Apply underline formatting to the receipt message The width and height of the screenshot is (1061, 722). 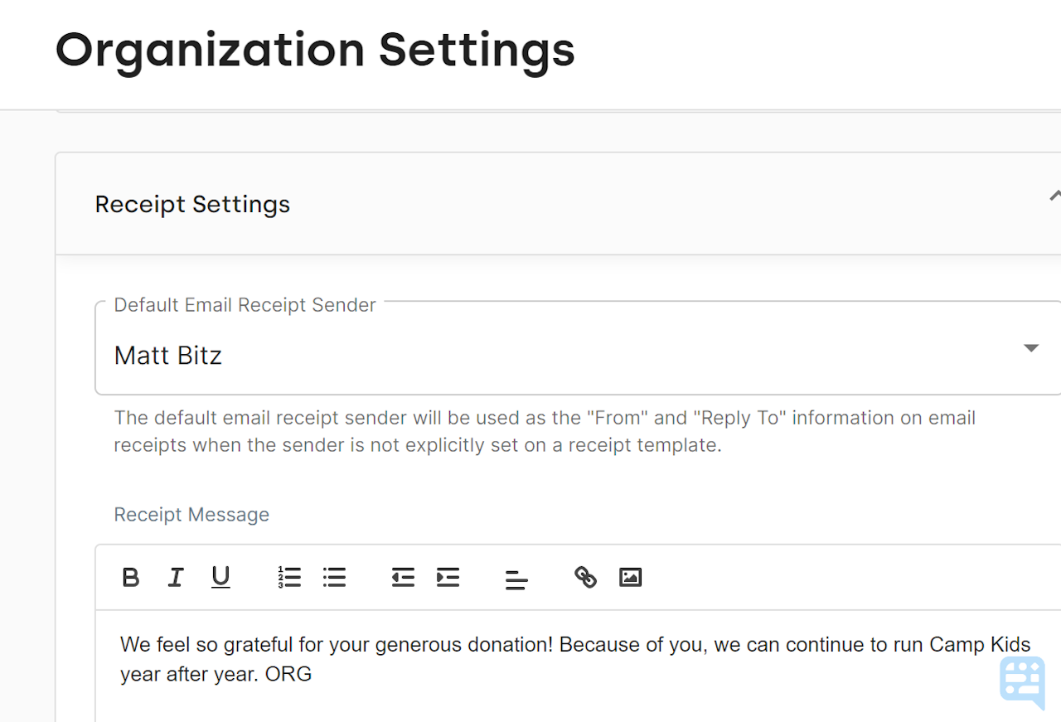(220, 578)
